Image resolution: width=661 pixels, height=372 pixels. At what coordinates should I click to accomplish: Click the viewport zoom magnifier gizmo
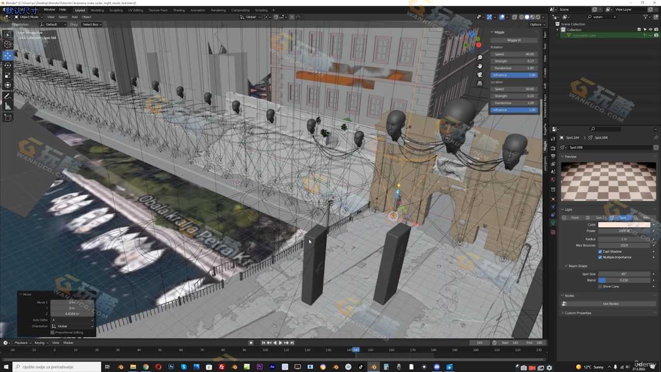pos(480,57)
